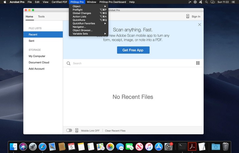
Task: Toggle the Mobile Link switch
Action: (x=69, y=131)
